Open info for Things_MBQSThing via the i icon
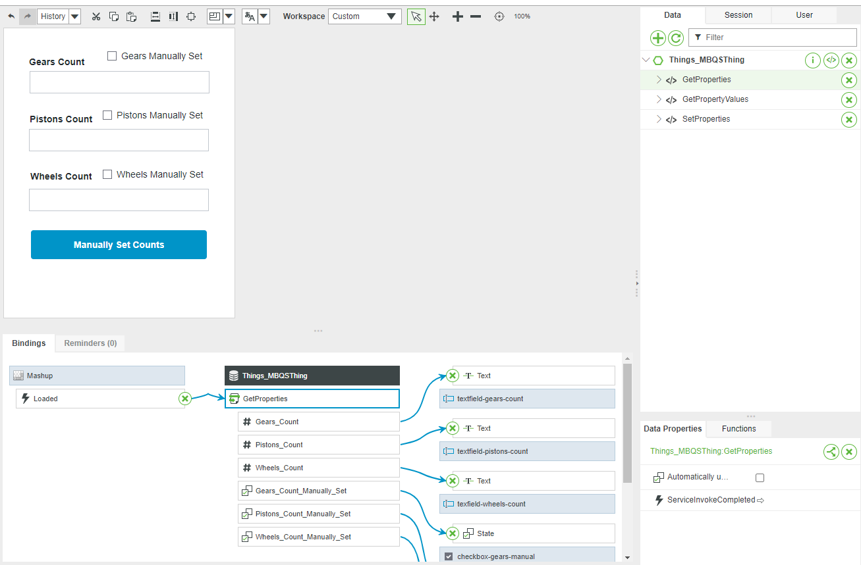The image size is (861, 565). tap(812, 60)
